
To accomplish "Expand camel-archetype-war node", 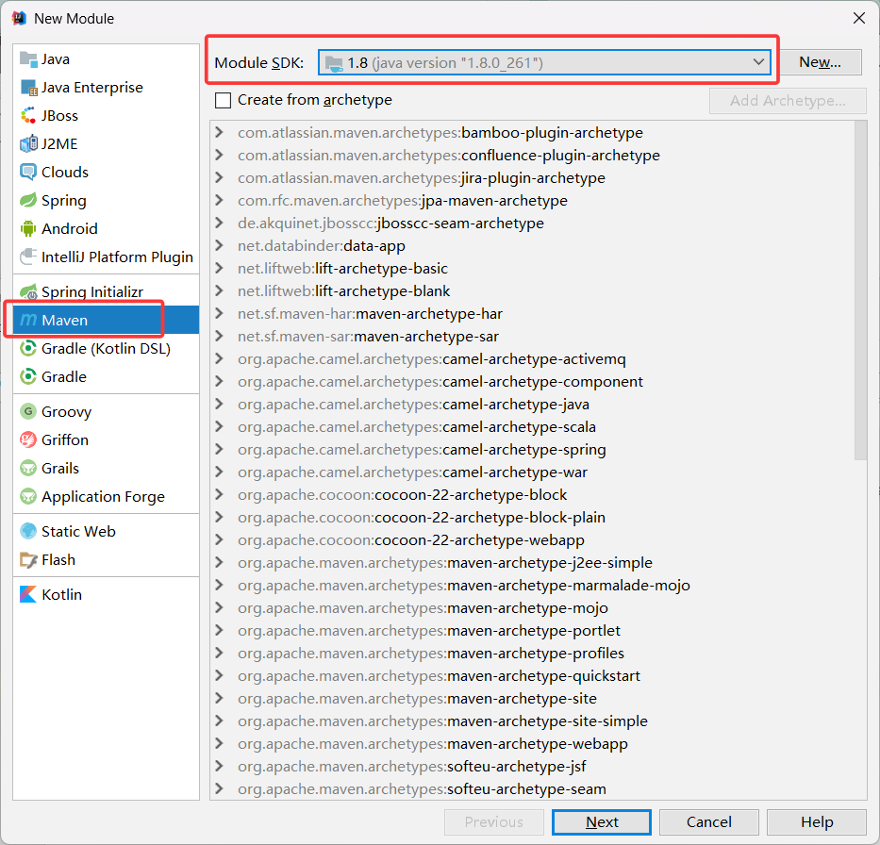I will point(220,472).
